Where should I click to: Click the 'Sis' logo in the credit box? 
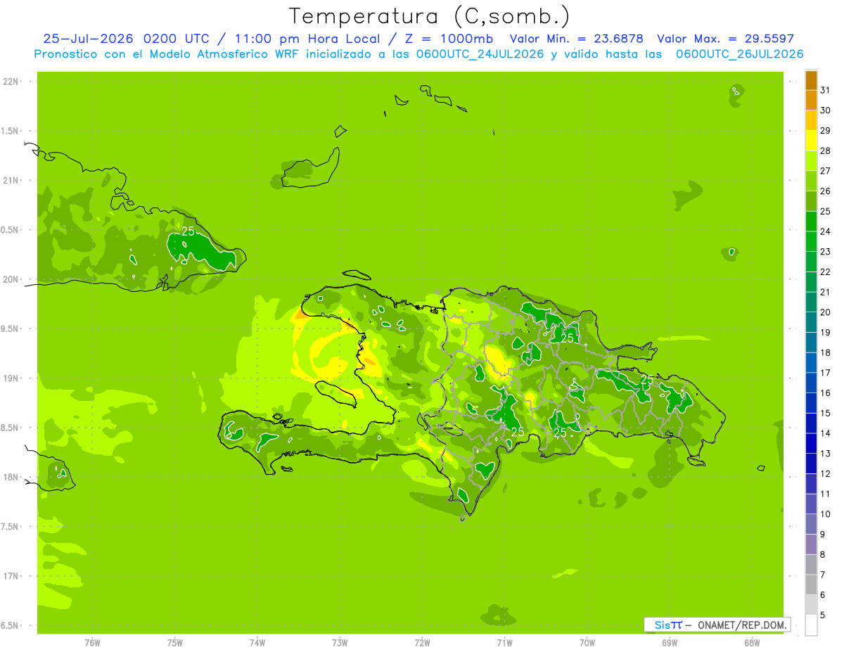pos(662,625)
